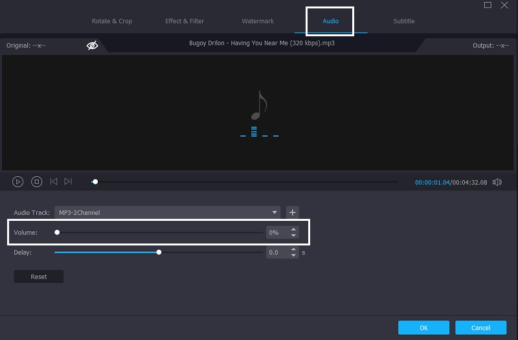This screenshot has height=340, width=518.
Task: Confirm changes with OK button
Action: [423, 327]
